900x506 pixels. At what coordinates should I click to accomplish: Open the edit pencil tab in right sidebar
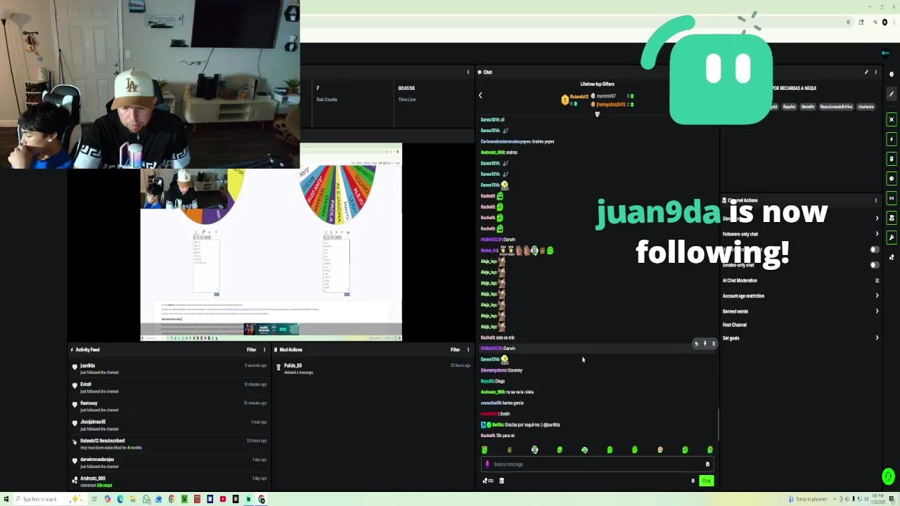point(892,94)
